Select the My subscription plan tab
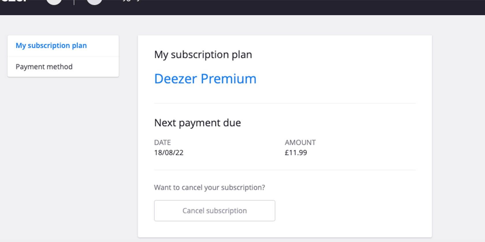The height and width of the screenshot is (242, 485). [x=51, y=45]
